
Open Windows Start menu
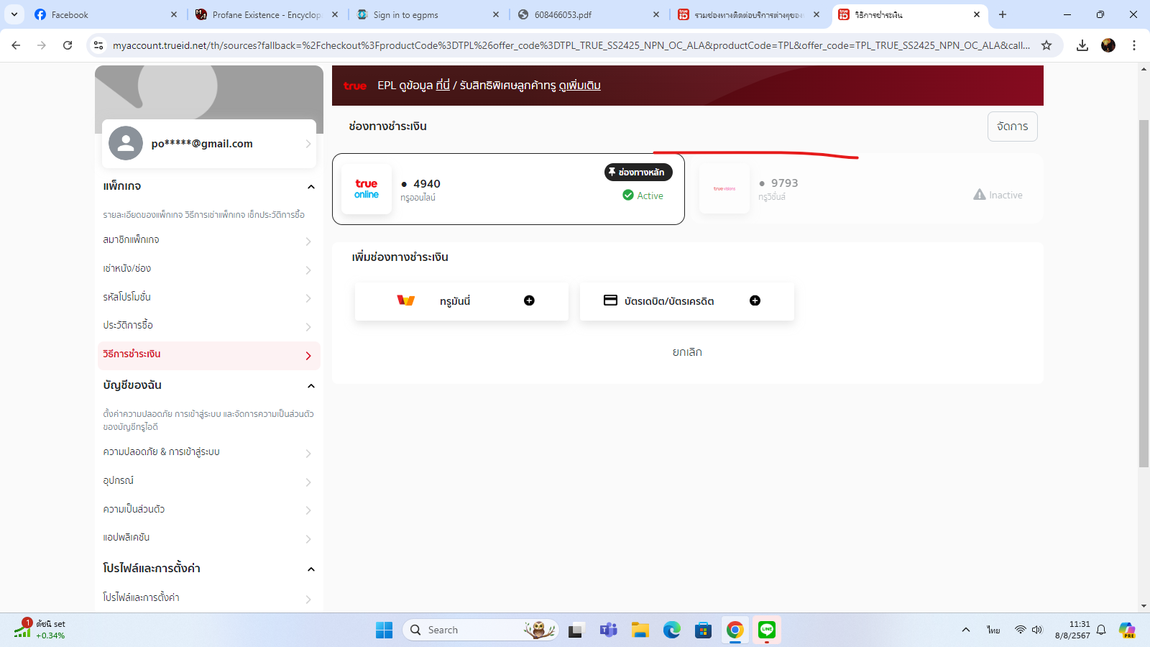pos(385,630)
